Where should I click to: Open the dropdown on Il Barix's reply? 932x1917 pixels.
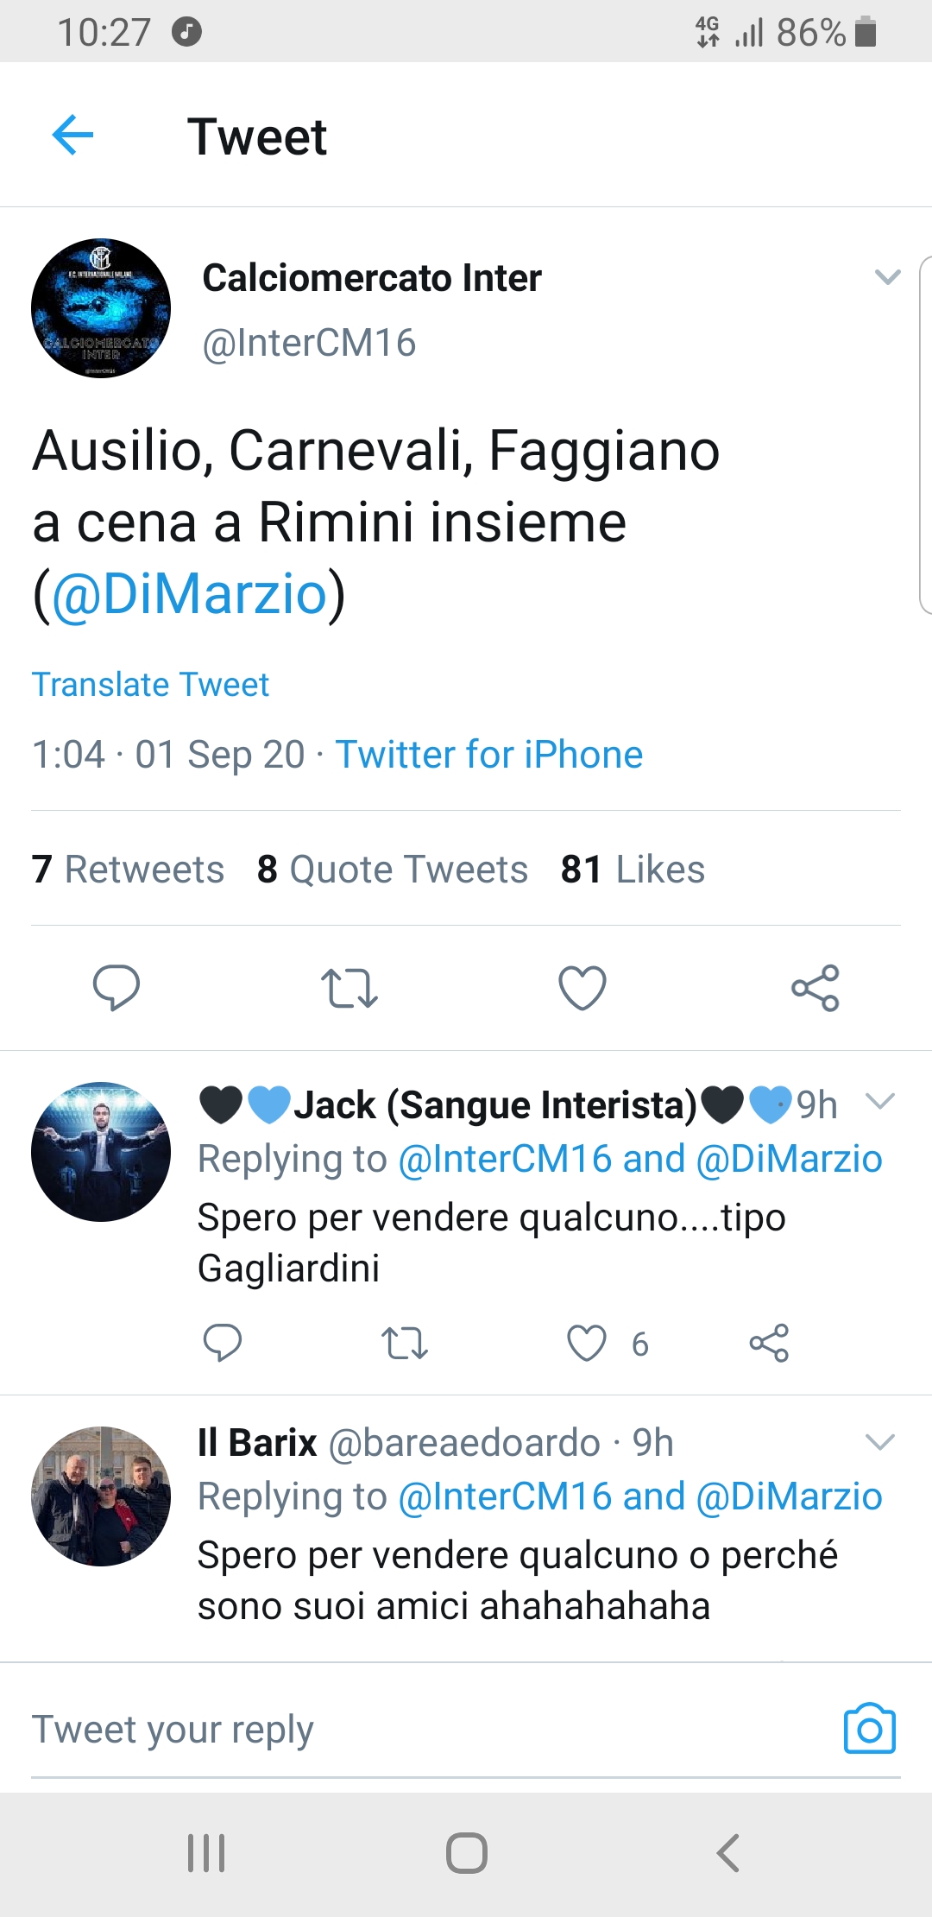[879, 1441]
